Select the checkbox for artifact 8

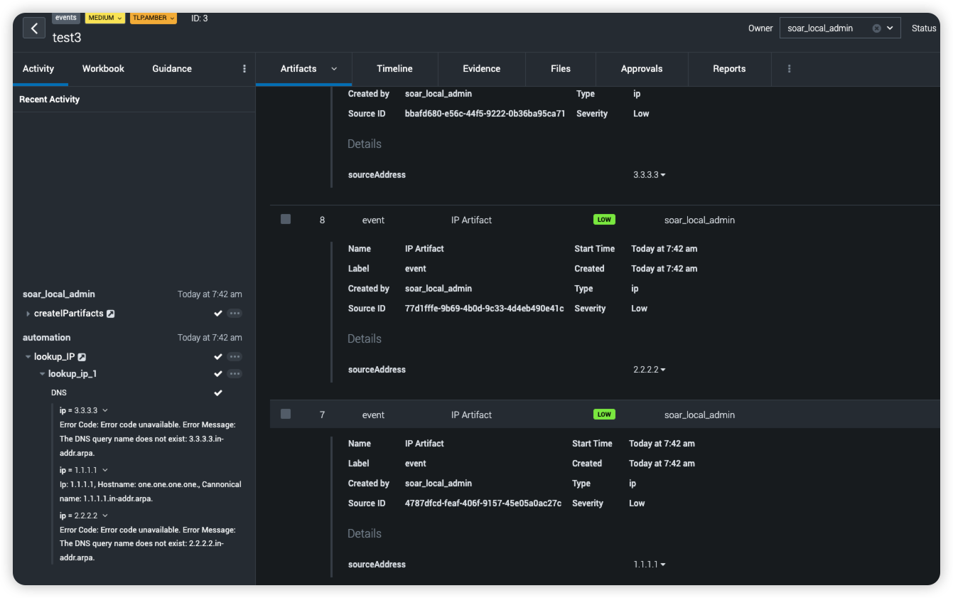pos(286,220)
